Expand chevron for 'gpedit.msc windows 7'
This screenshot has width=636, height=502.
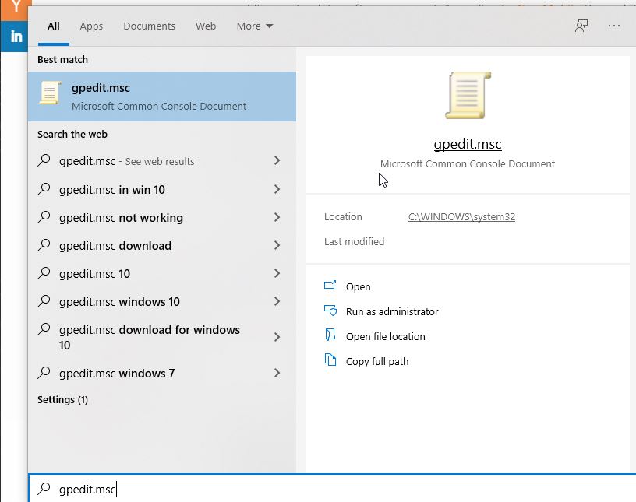tap(277, 373)
